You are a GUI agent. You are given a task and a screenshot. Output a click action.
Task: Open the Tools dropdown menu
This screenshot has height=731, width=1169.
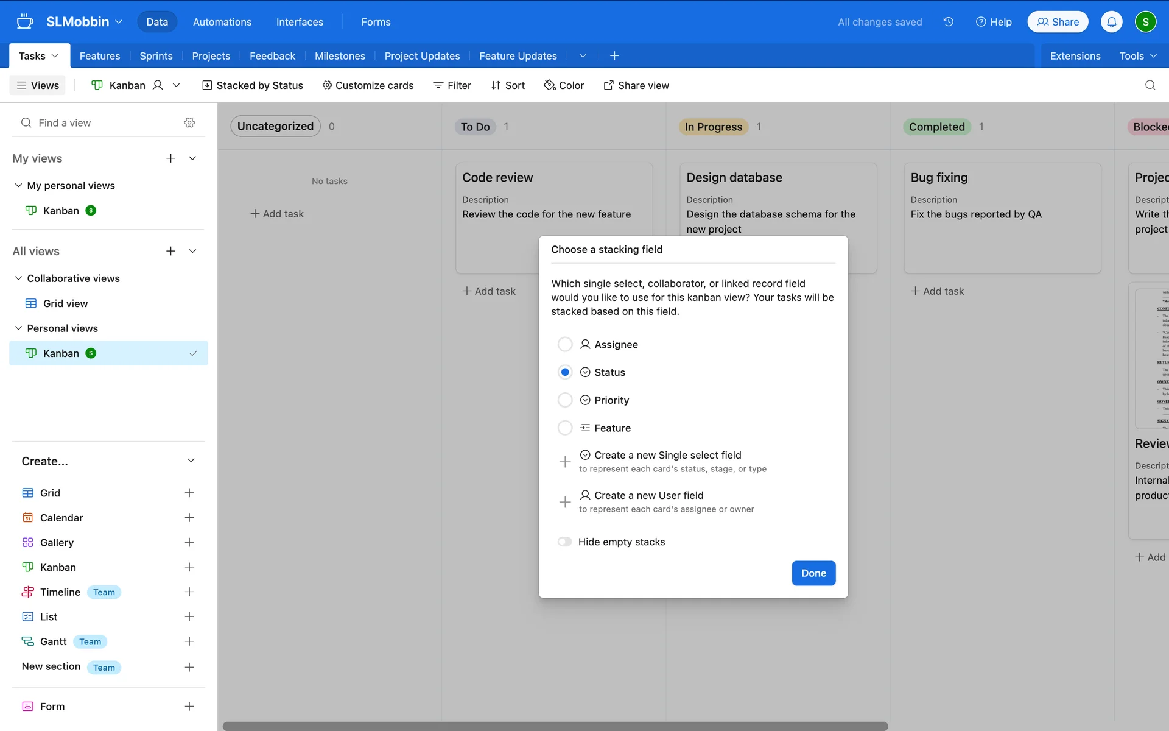pyautogui.click(x=1137, y=56)
